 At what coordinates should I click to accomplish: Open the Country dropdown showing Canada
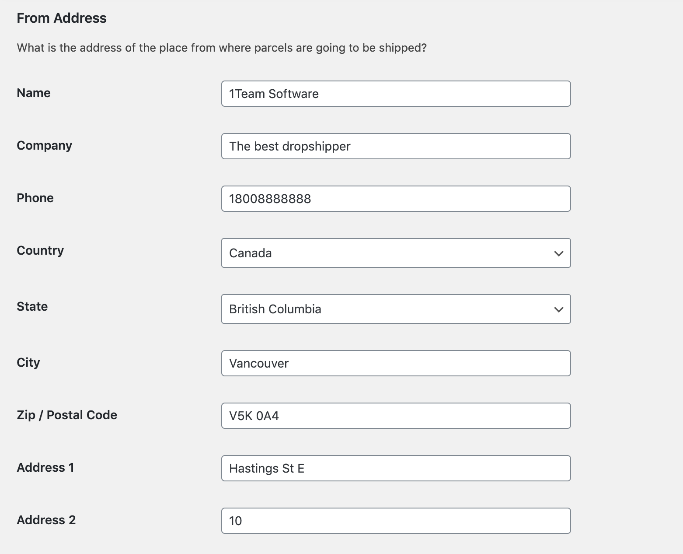click(396, 253)
